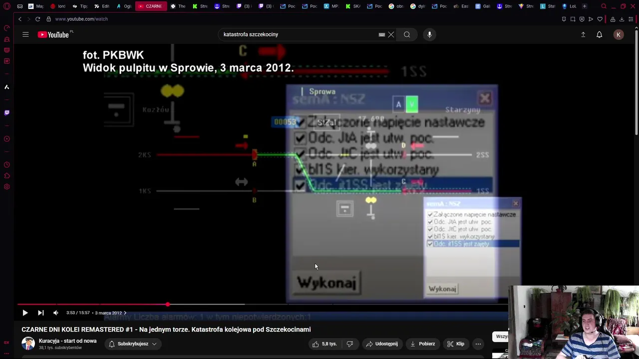Open the Opera main menu logo

click(x=6, y=6)
